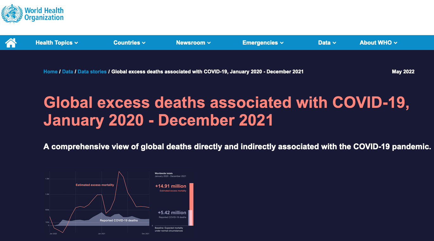Click the World Health Organization logo

click(33, 14)
